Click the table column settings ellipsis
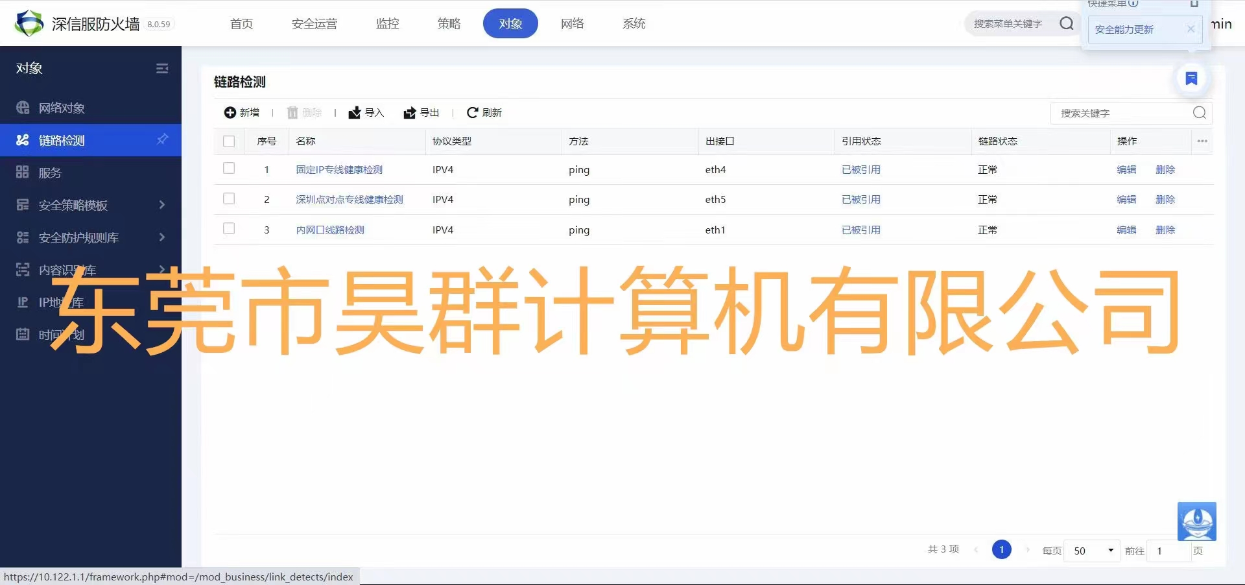The width and height of the screenshot is (1245, 585). (x=1202, y=141)
